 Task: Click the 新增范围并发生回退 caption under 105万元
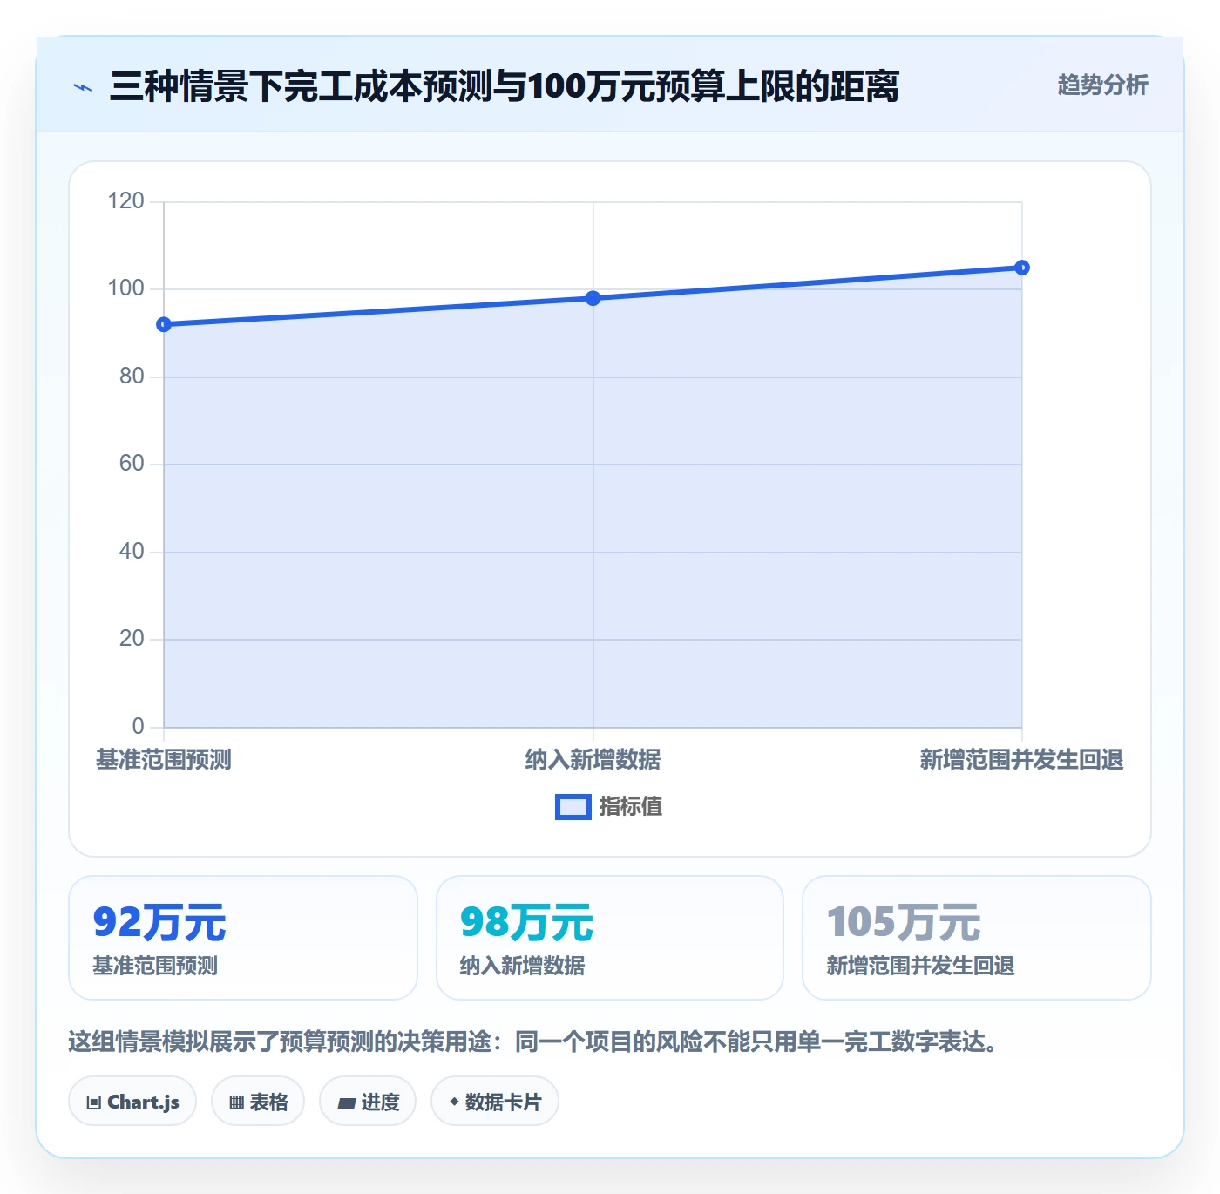(920, 966)
